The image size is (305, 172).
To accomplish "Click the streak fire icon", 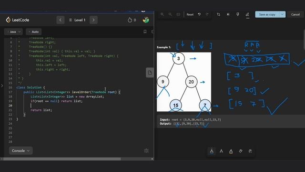I will click(130, 20).
